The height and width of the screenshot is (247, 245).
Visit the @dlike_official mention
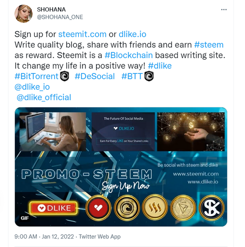click(44, 97)
